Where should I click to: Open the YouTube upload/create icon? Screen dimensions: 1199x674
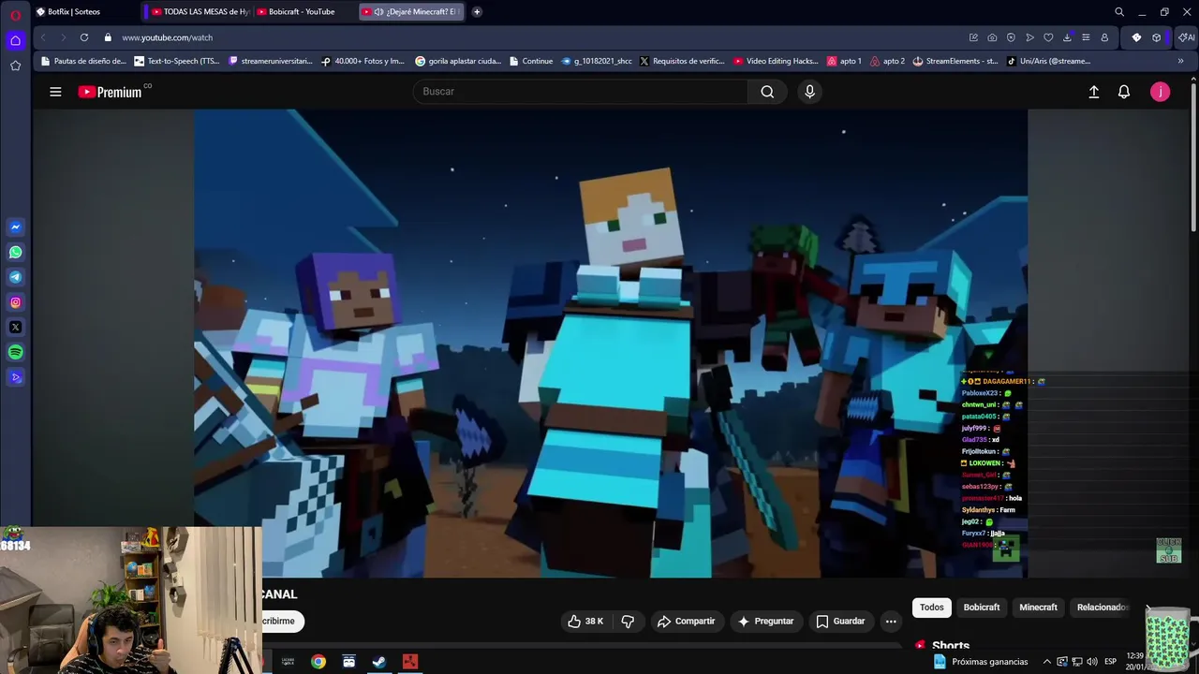click(x=1093, y=92)
